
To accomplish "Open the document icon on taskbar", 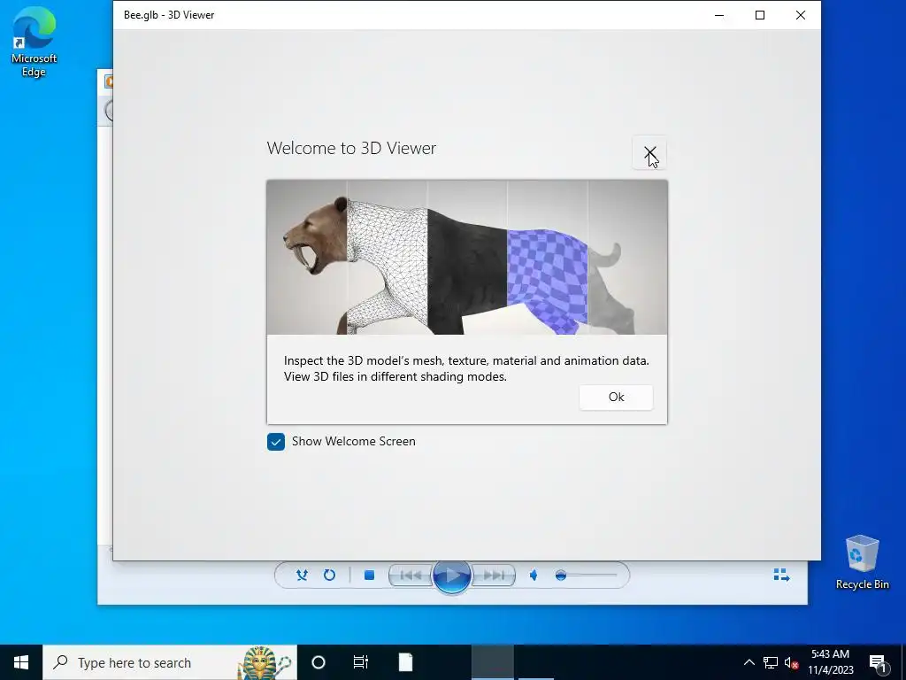I will 405,662.
